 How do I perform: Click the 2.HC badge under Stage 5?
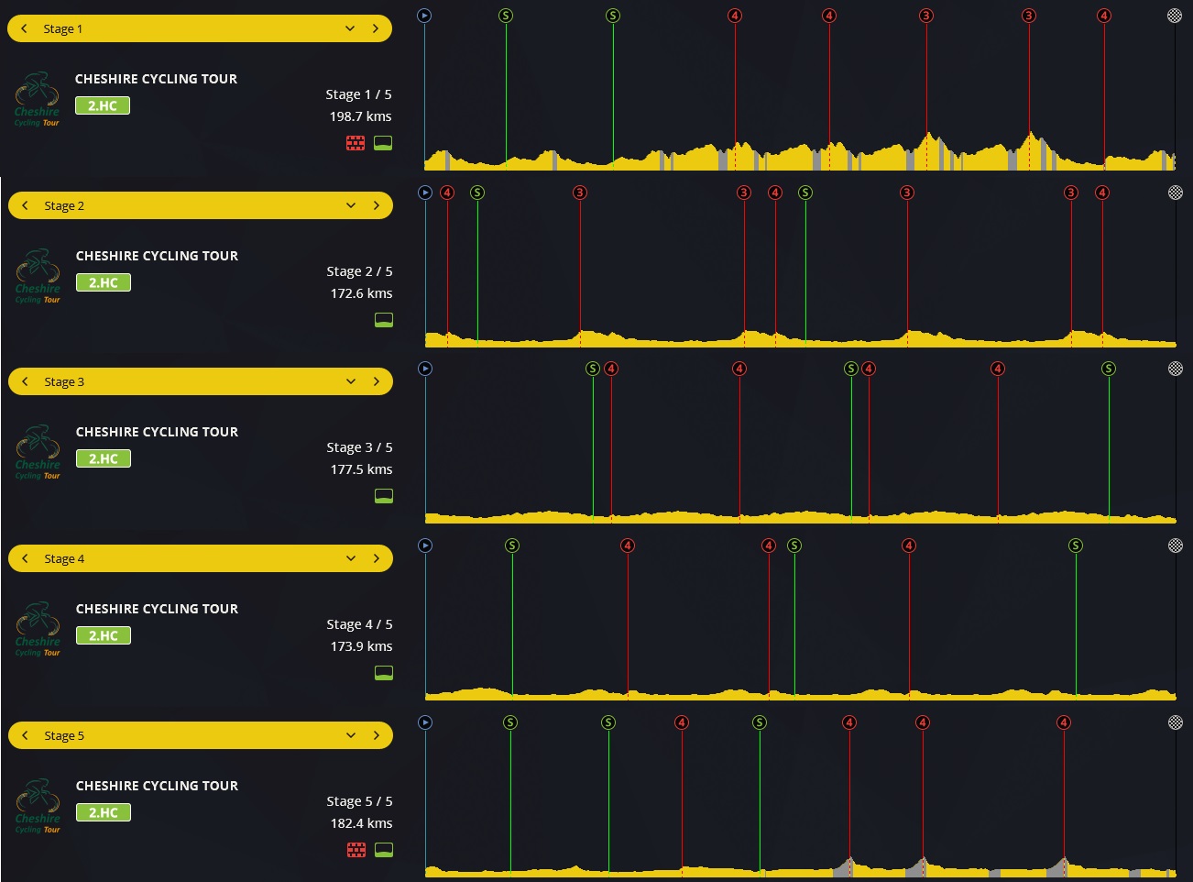point(104,812)
